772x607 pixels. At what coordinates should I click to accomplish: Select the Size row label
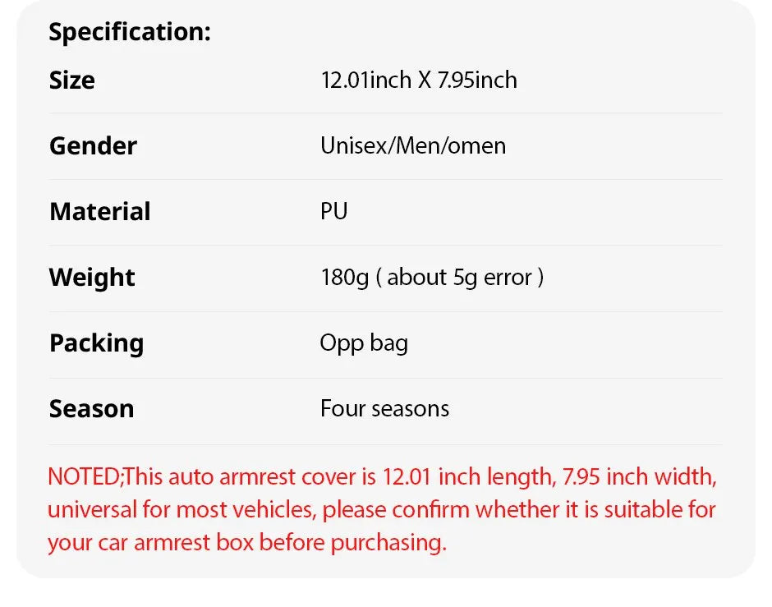[71, 80]
